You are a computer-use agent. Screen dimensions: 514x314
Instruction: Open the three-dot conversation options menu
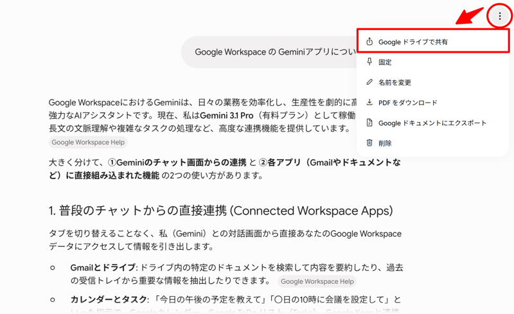coord(500,16)
